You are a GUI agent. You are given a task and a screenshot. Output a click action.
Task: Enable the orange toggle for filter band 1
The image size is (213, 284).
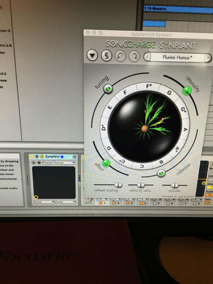click(101, 203)
